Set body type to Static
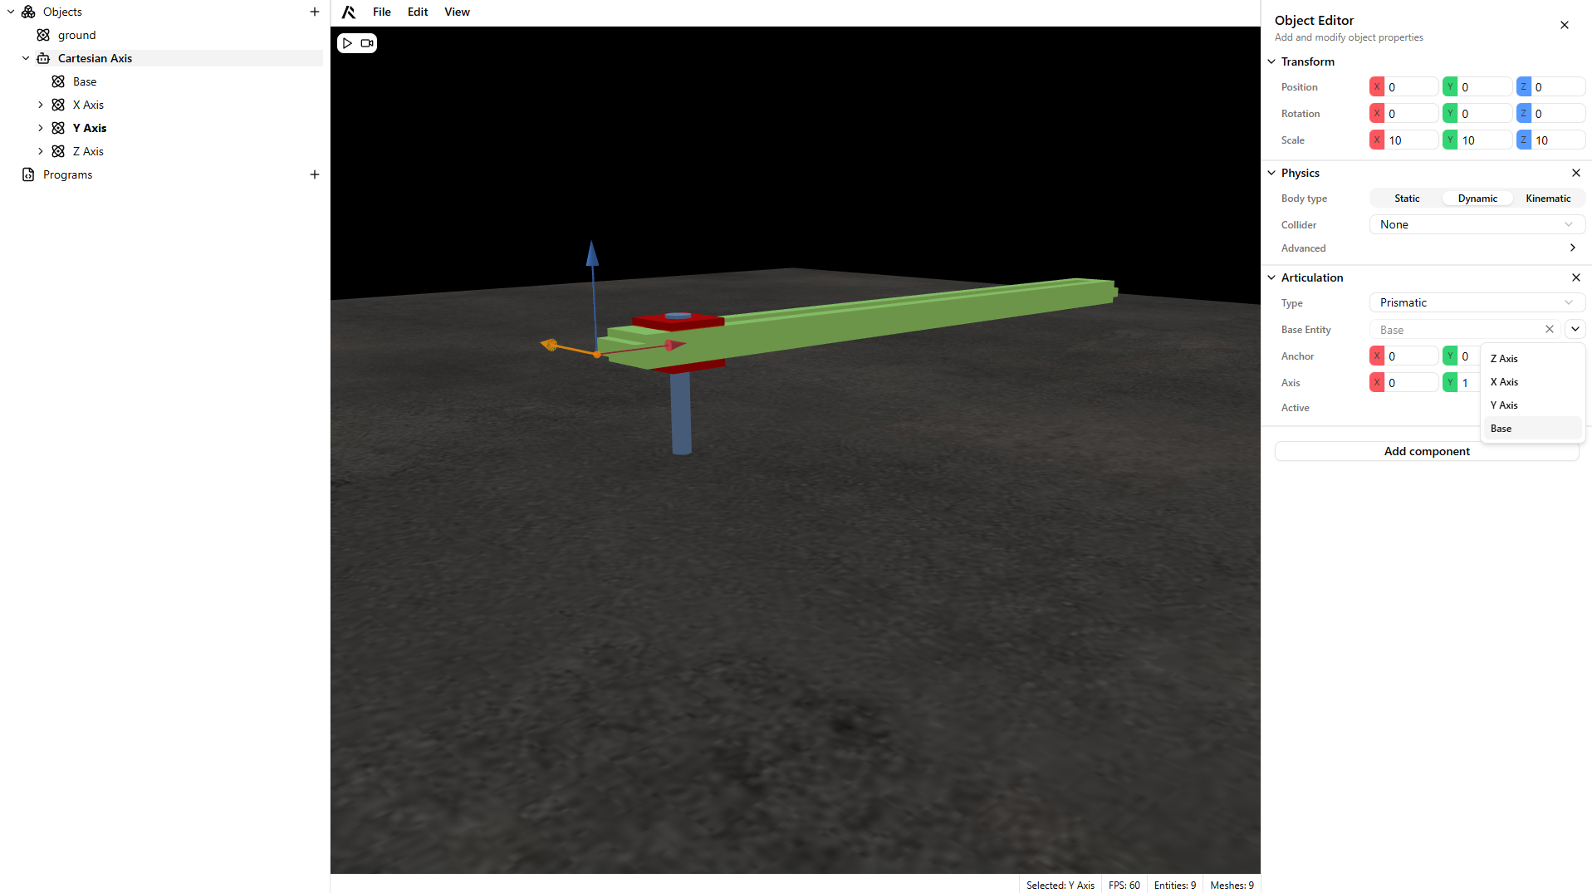1592x893 pixels. 1406,199
